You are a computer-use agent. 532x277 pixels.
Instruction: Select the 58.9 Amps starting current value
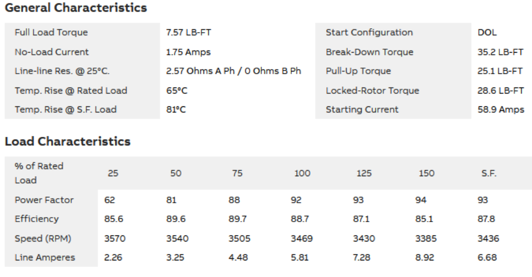(500, 110)
